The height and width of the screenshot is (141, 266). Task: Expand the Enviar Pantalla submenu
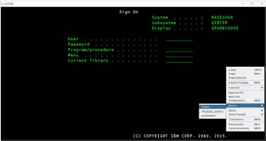coord(237,114)
